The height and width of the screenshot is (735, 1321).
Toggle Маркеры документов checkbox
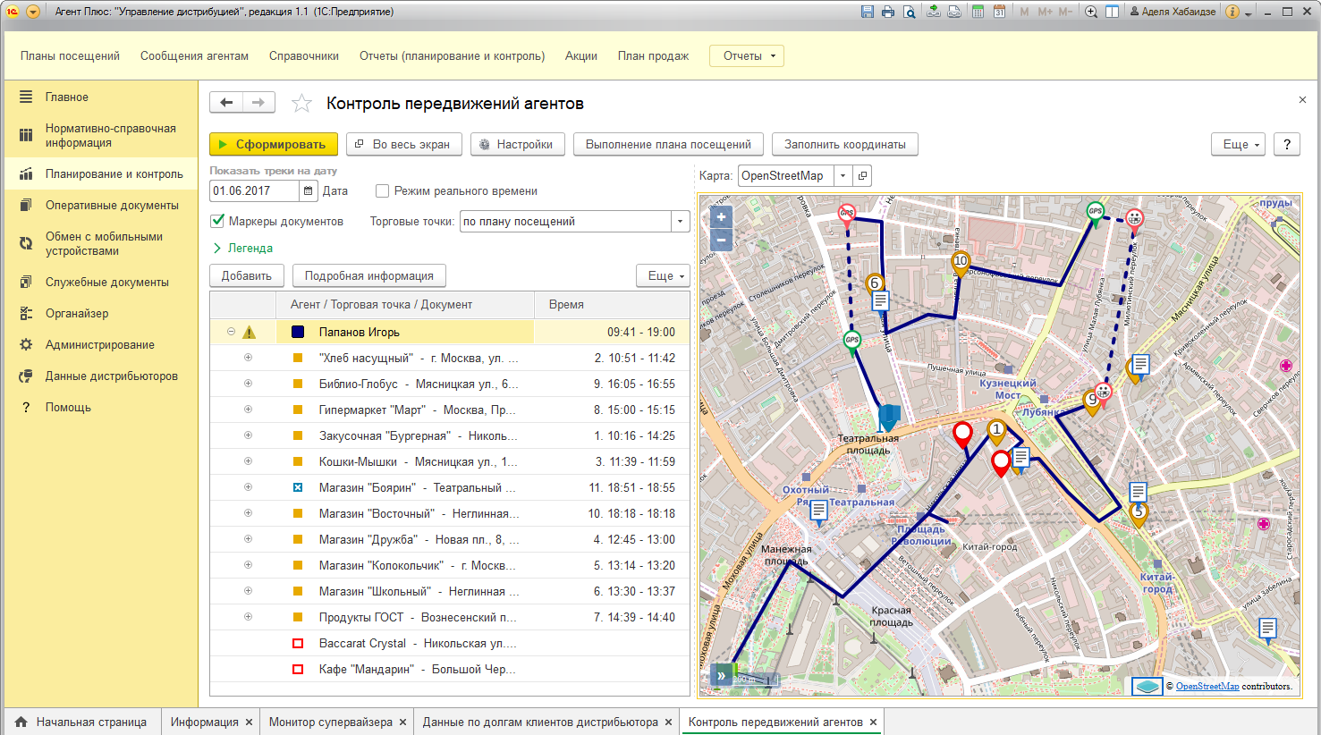[217, 221]
